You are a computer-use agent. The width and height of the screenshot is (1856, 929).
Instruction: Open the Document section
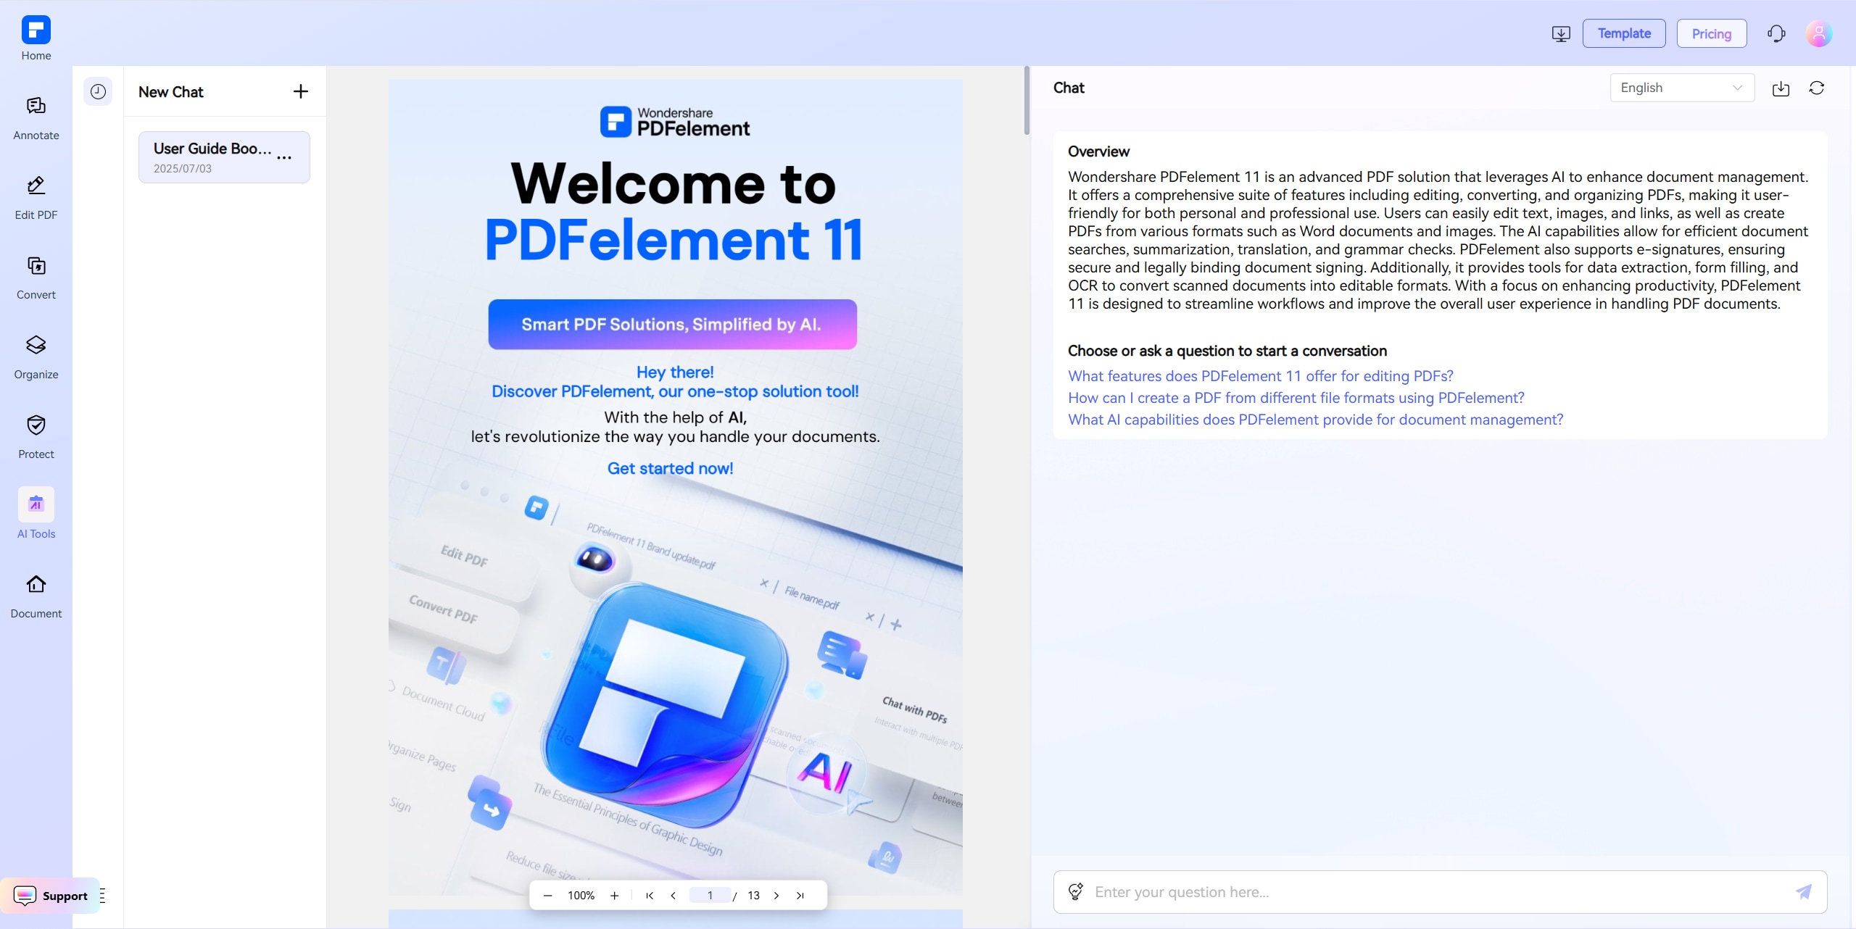36,597
